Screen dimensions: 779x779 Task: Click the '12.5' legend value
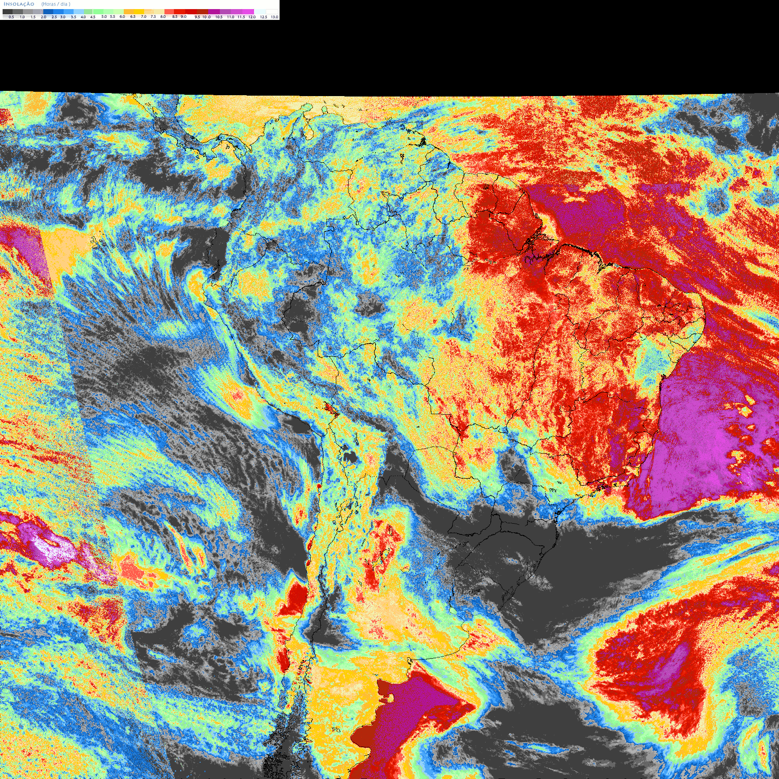click(x=264, y=17)
